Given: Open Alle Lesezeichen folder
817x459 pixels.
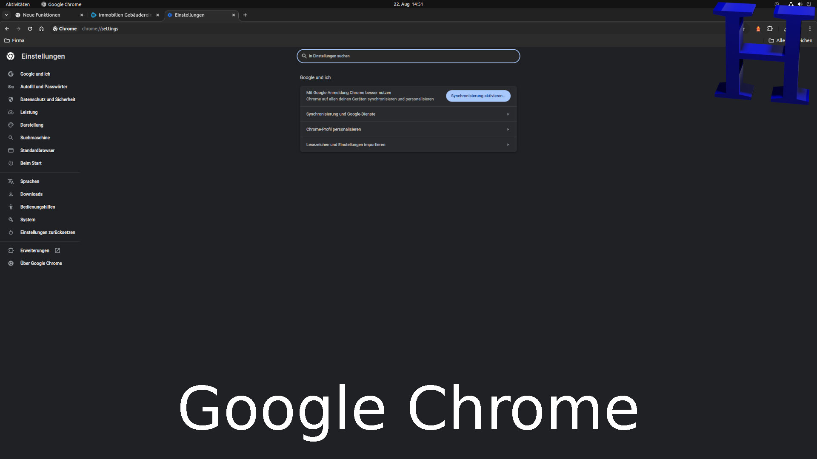Looking at the screenshot, I should pyautogui.click(x=790, y=40).
